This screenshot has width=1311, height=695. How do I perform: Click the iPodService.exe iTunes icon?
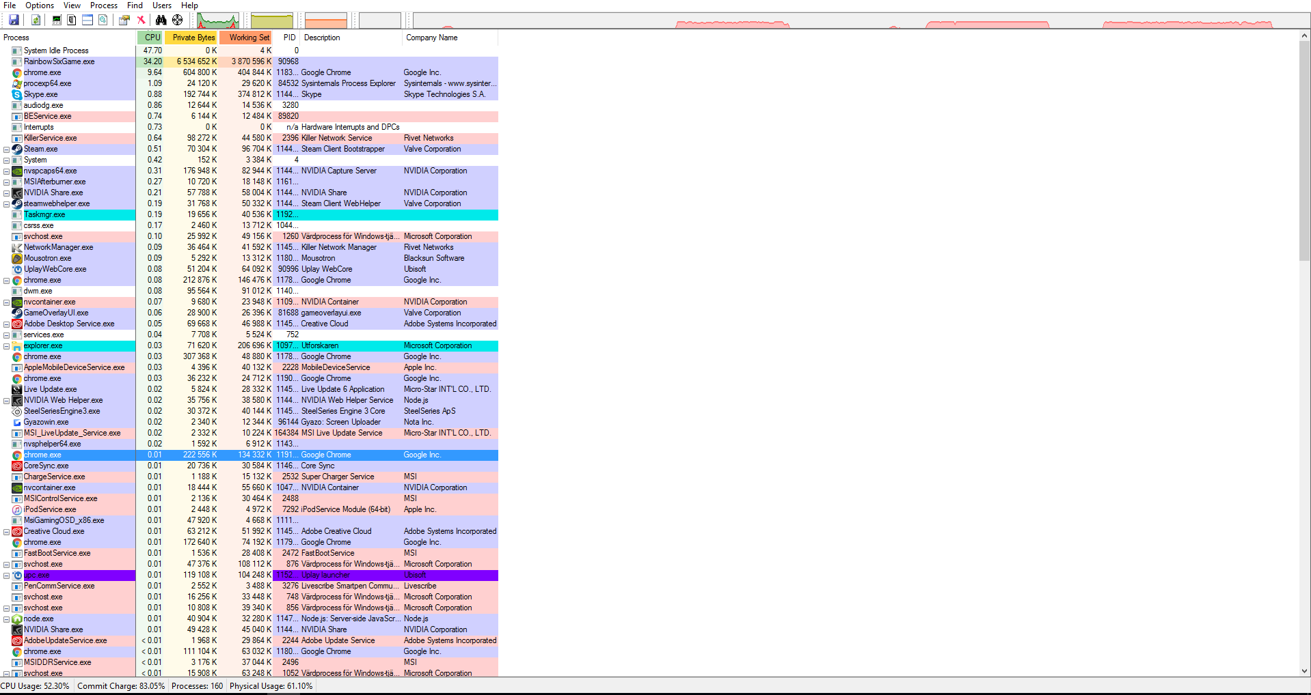tap(17, 509)
